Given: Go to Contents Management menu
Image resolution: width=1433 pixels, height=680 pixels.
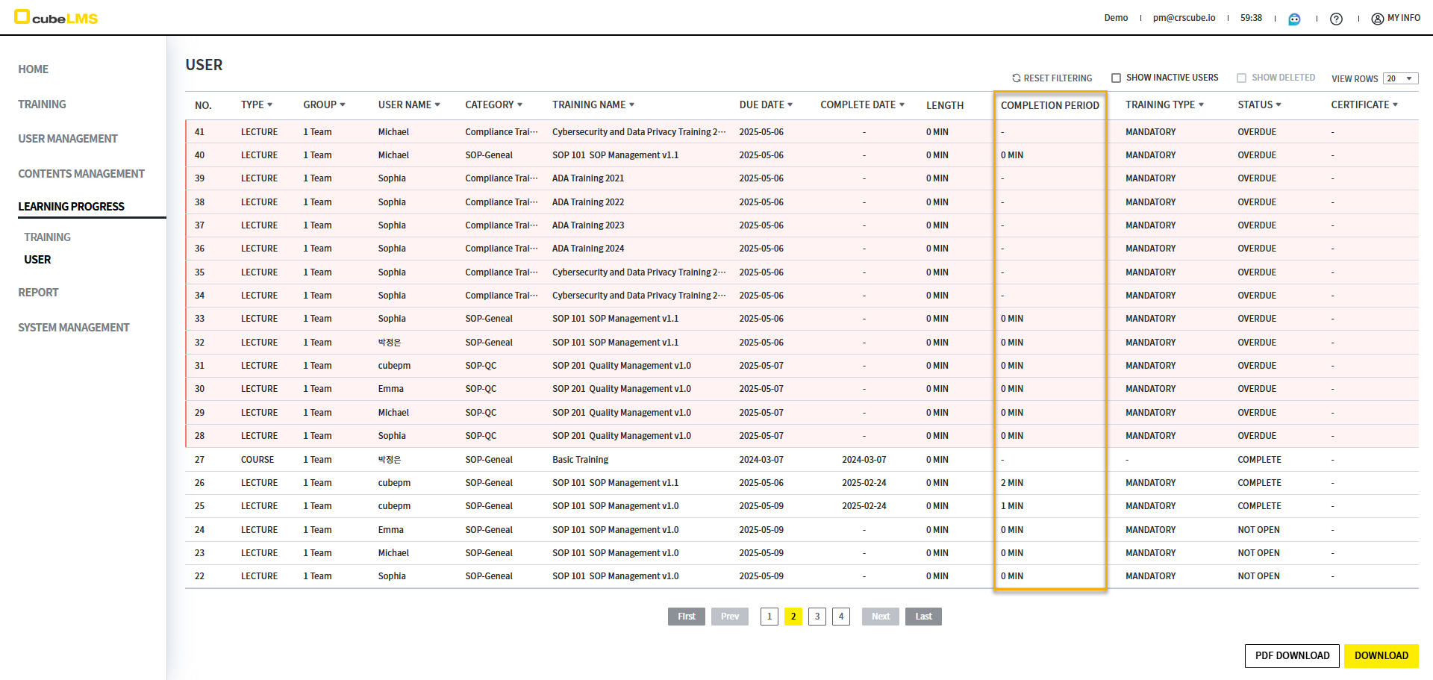Looking at the screenshot, I should click(x=81, y=174).
